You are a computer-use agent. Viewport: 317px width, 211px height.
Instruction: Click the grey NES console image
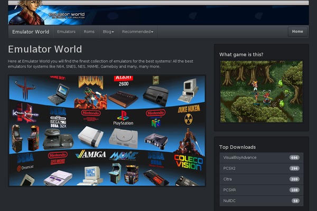tap(90, 136)
